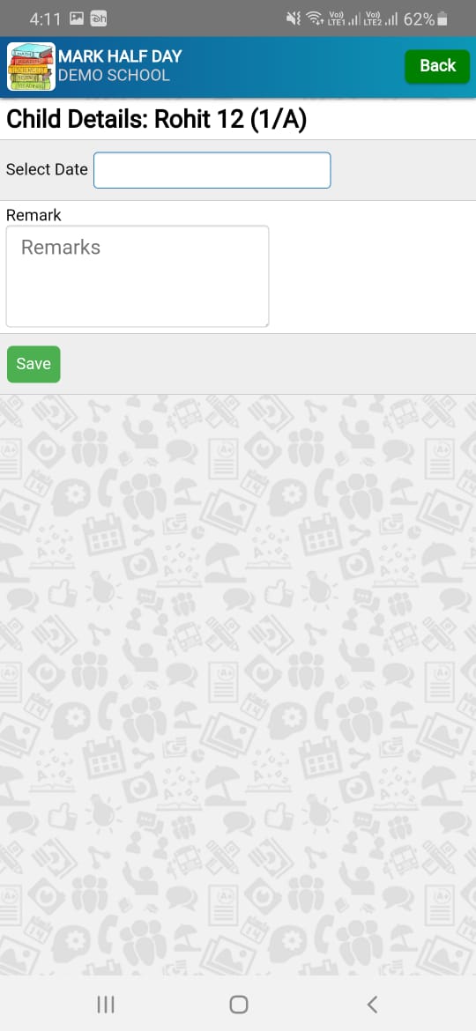
Task: Tap the school books app logo
Action: [31, 66]
